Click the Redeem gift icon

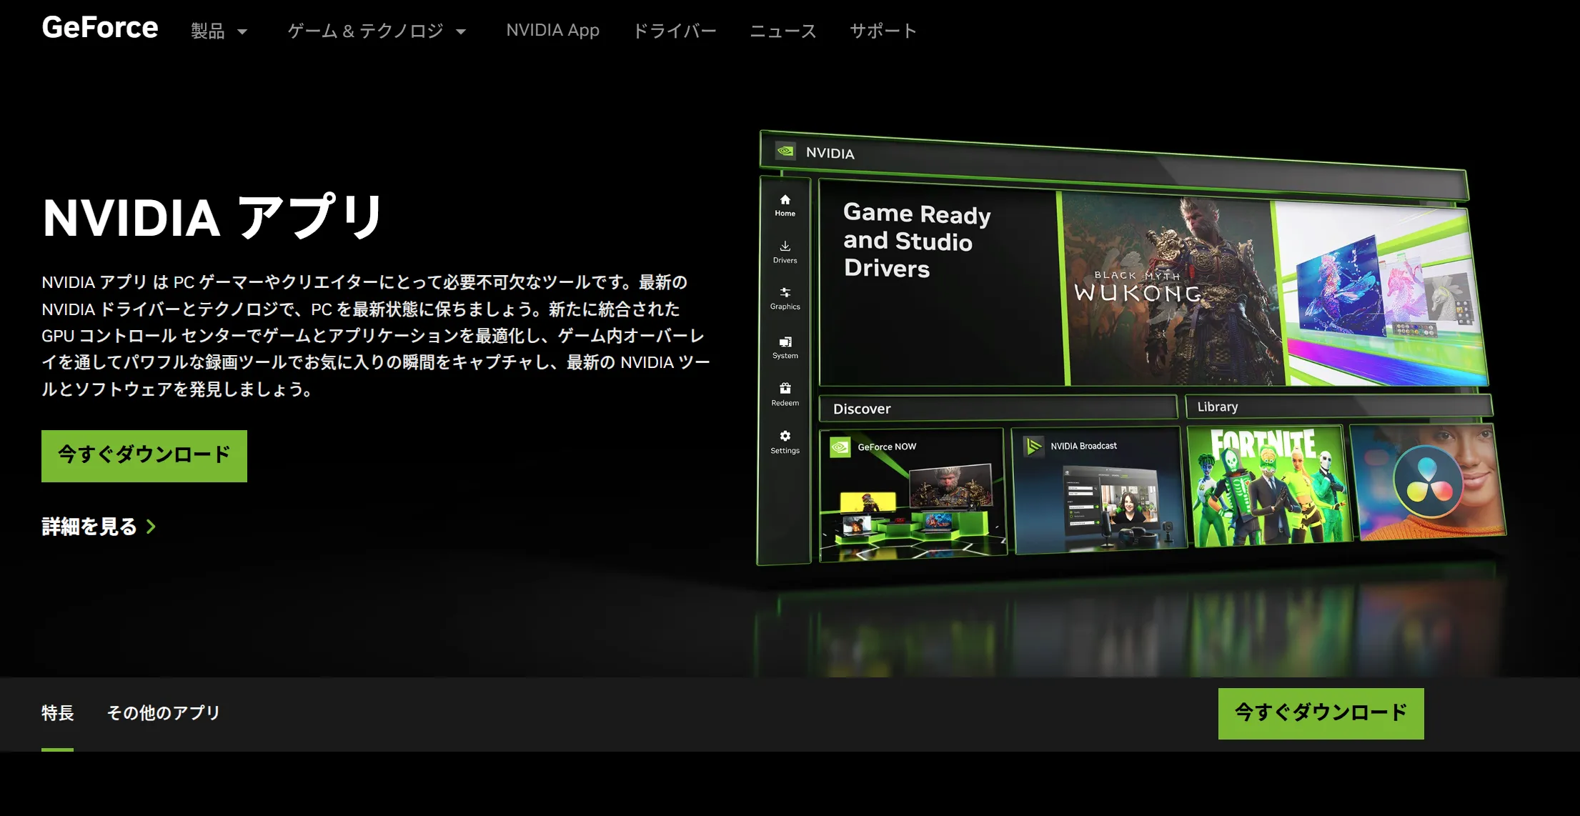click(785, 388)
